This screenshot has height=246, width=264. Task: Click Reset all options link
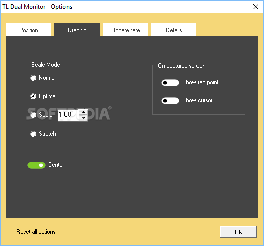pos(36,232)
